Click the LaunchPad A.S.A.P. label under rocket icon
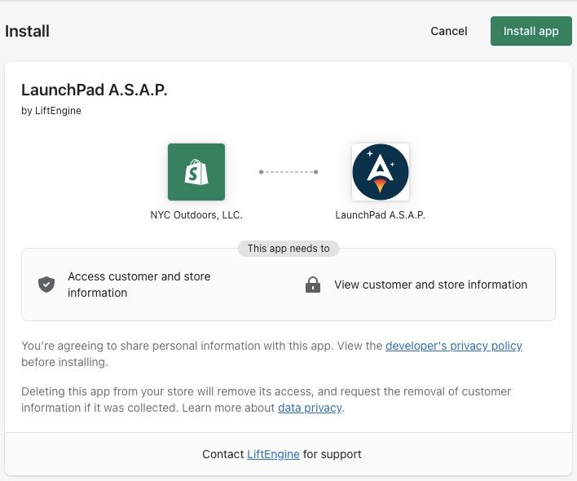This screenshot has height=481, width=577. click(381, 215)
